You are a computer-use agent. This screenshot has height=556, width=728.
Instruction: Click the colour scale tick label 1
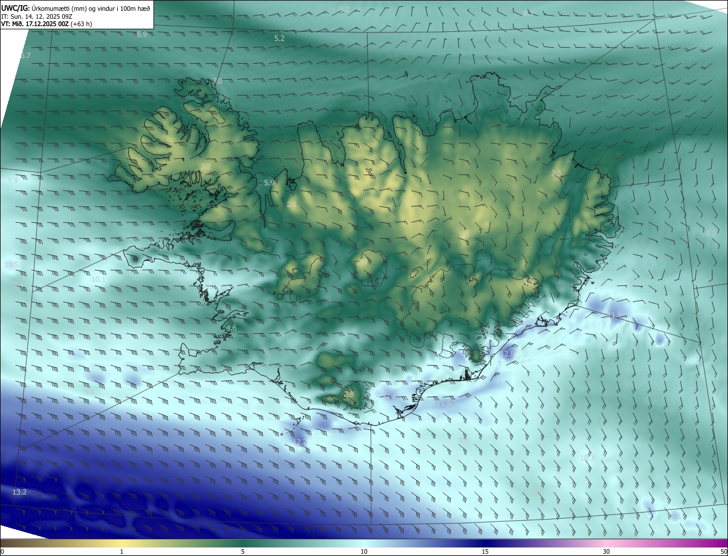pyautogui.click(x=122, y=551)
